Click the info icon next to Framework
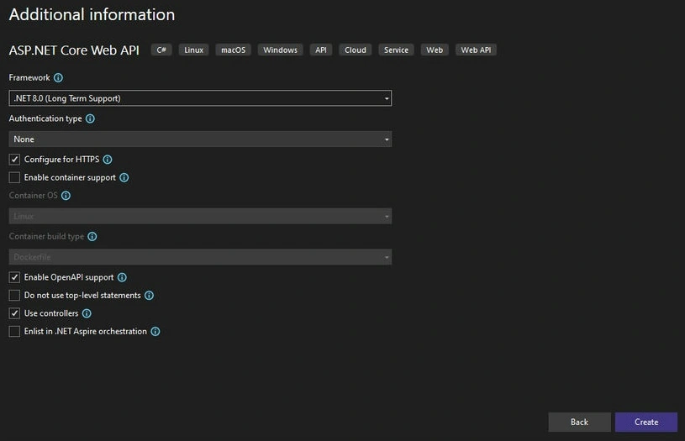The image size is (685, 441). (58, 78)
